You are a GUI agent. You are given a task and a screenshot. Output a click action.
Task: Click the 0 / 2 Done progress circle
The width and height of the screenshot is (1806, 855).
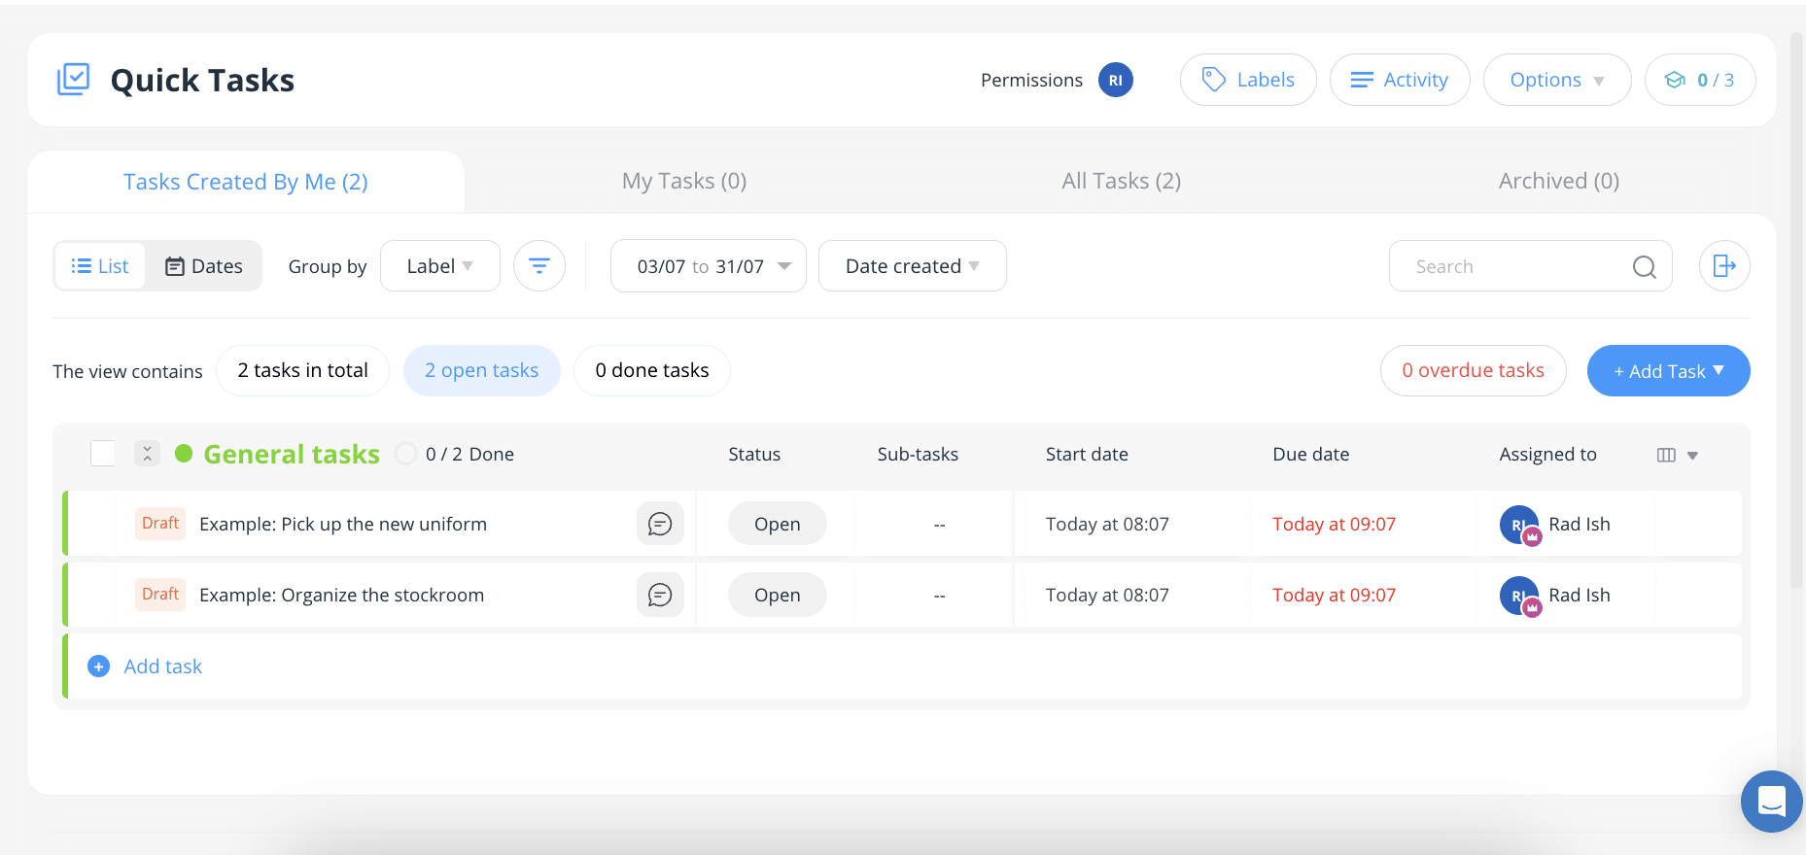406,454
